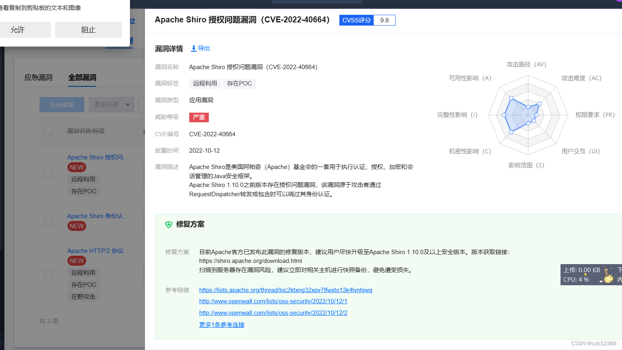This screenshot has width=622, height=350.
Task: Check the checkbox for Apache HTTP/2 协议 vulnerability
Action: 48,274
